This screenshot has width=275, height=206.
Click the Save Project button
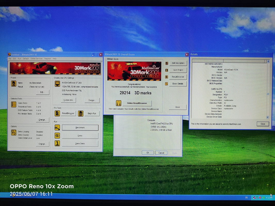pos(178,70)
